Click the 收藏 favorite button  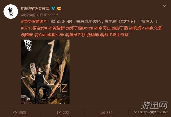[x=19, y=113]
